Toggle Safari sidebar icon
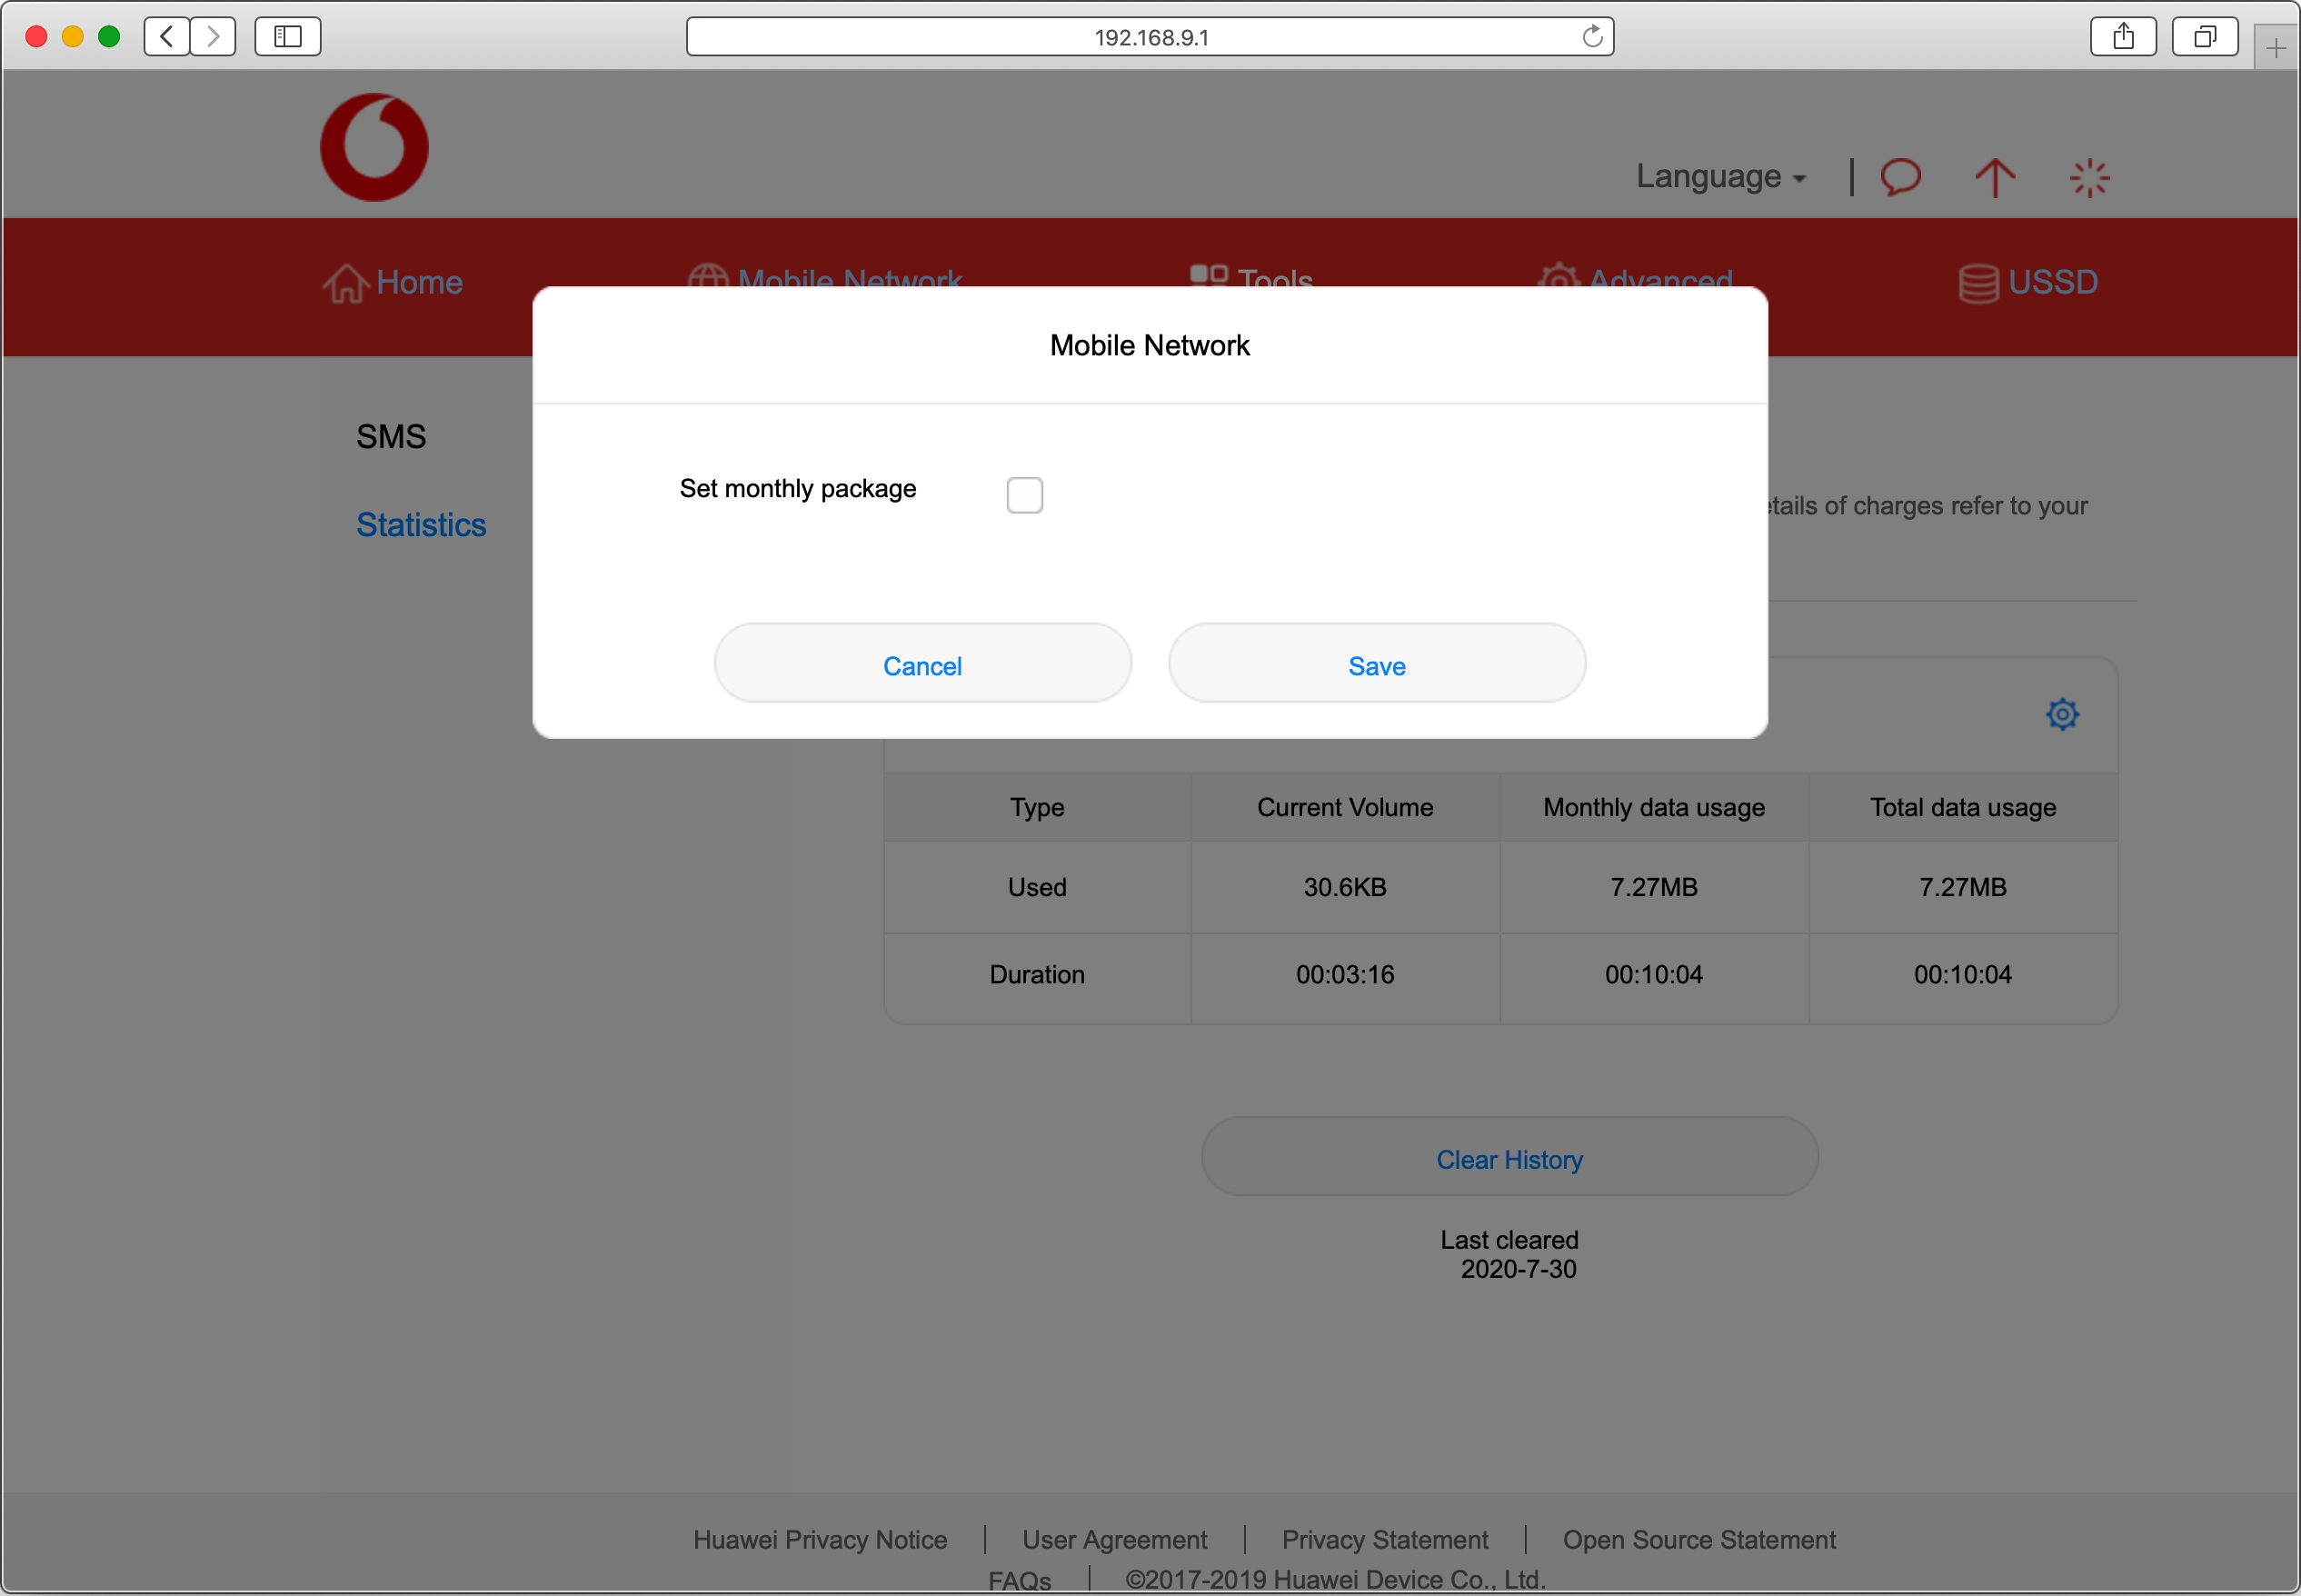This screenshot has height=1596, width=2301. [287, 37]
